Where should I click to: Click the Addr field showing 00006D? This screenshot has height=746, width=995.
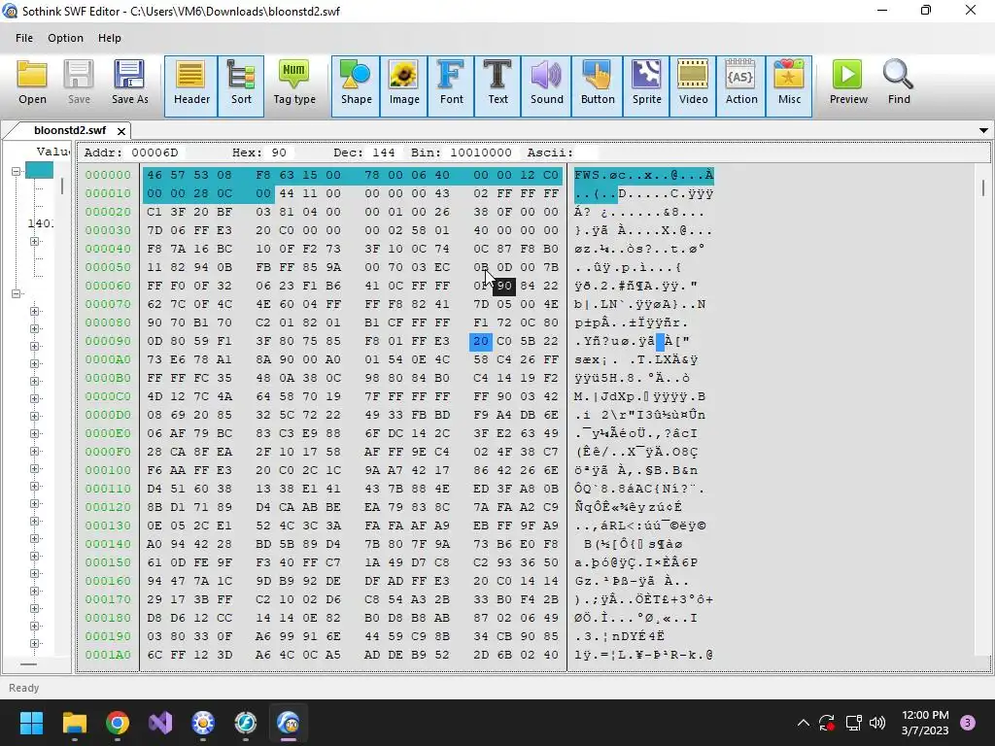(154, 153)
